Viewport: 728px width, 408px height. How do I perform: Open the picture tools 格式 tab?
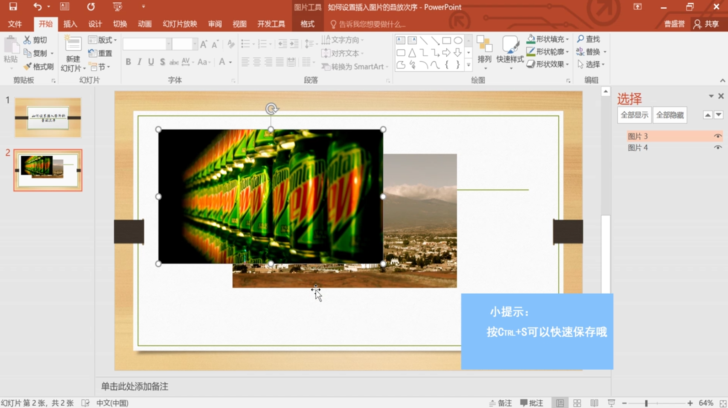pos(307,24)
